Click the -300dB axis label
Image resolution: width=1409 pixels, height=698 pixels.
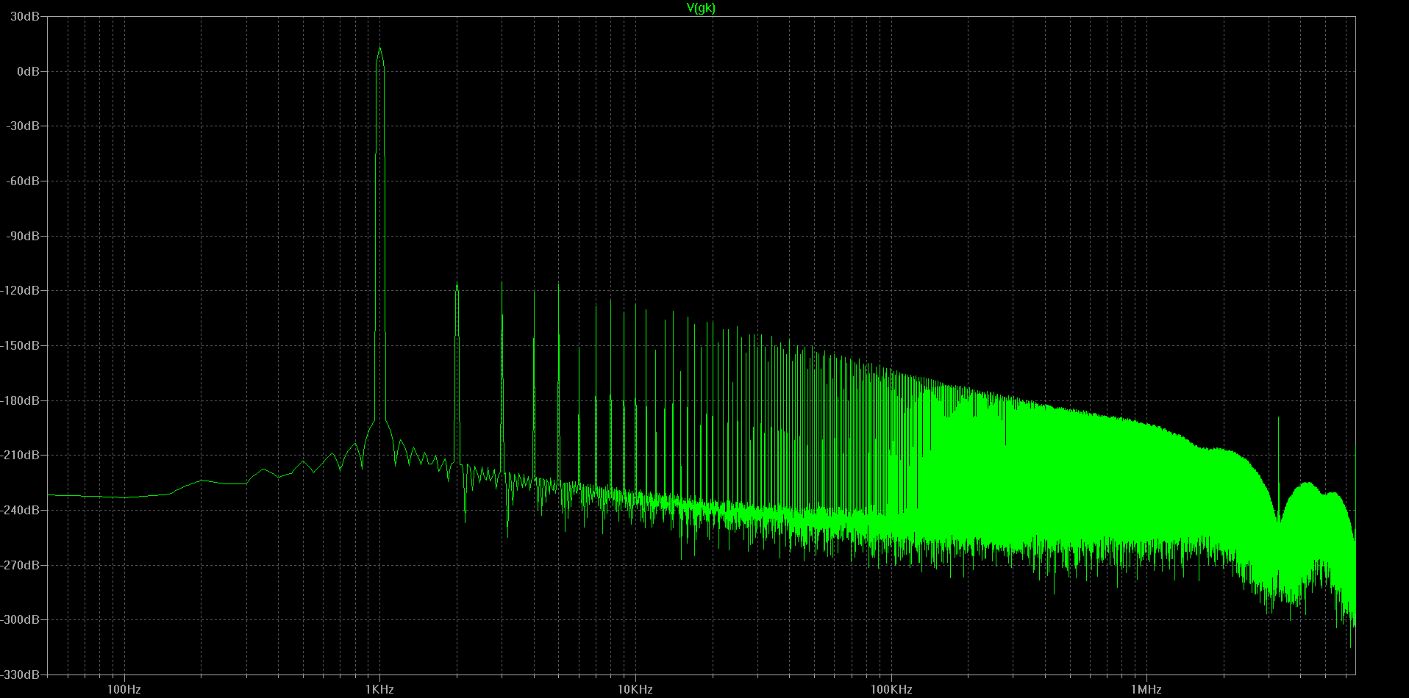(x=20, y=619)
